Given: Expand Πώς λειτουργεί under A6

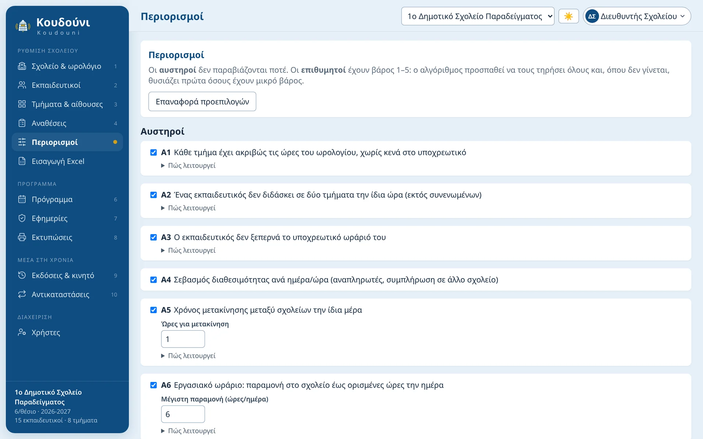Looking at the screenshot, I should pos(188,431).
